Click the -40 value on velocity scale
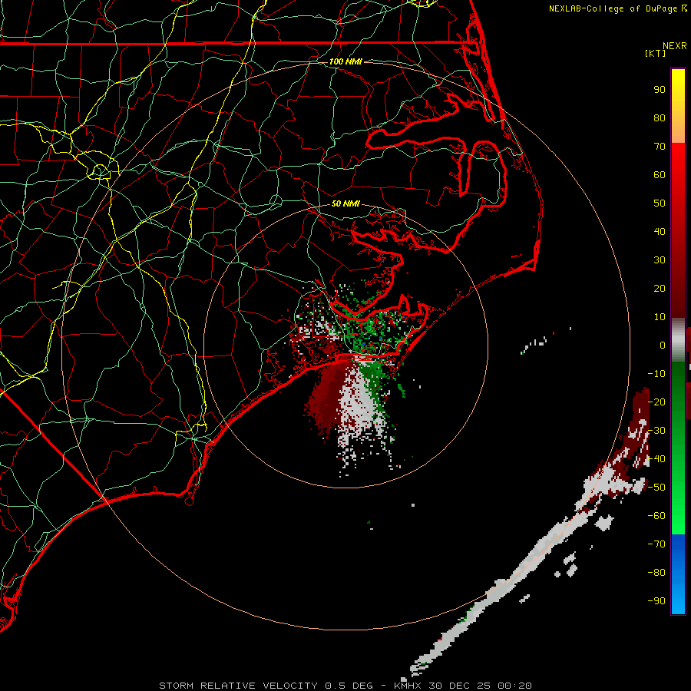The height and width of the screenshot is (691, 691). pyautogui.click(x=656, y=459)
